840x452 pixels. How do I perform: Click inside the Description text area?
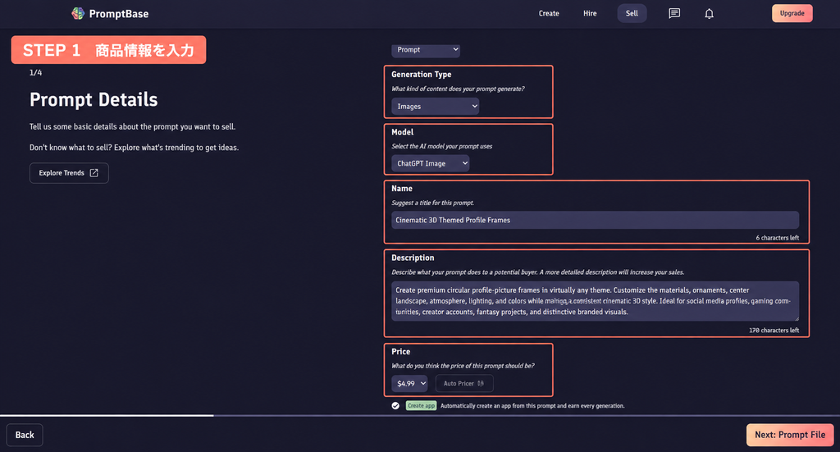[595, 301]
